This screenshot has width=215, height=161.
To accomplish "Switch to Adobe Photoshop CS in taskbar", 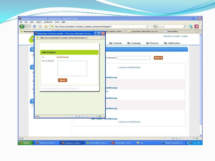I will click(173, 143).
